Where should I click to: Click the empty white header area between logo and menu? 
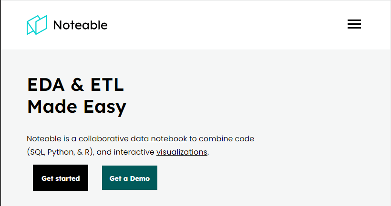[x=224, y=25]
